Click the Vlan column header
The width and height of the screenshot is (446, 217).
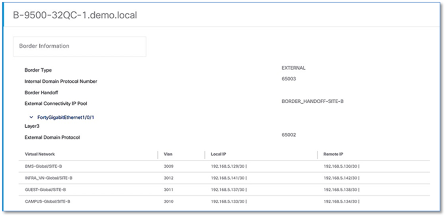pos(168,154)
